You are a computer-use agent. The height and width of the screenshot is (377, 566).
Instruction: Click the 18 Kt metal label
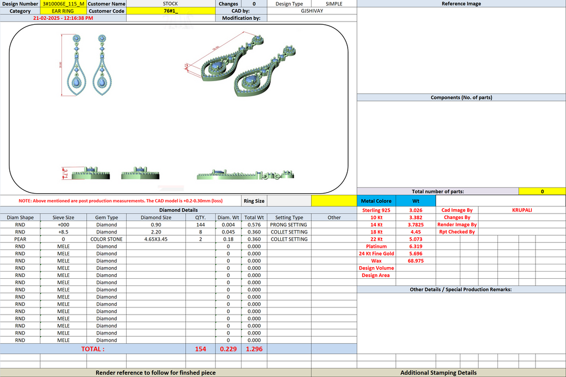(376, 232)
